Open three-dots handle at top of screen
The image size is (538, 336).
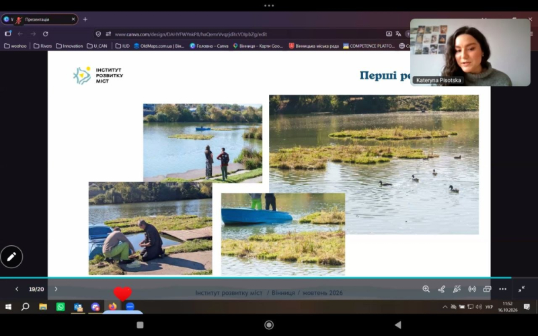[269, 5]
